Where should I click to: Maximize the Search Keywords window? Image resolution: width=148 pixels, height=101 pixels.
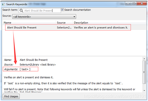coord(134,3)
